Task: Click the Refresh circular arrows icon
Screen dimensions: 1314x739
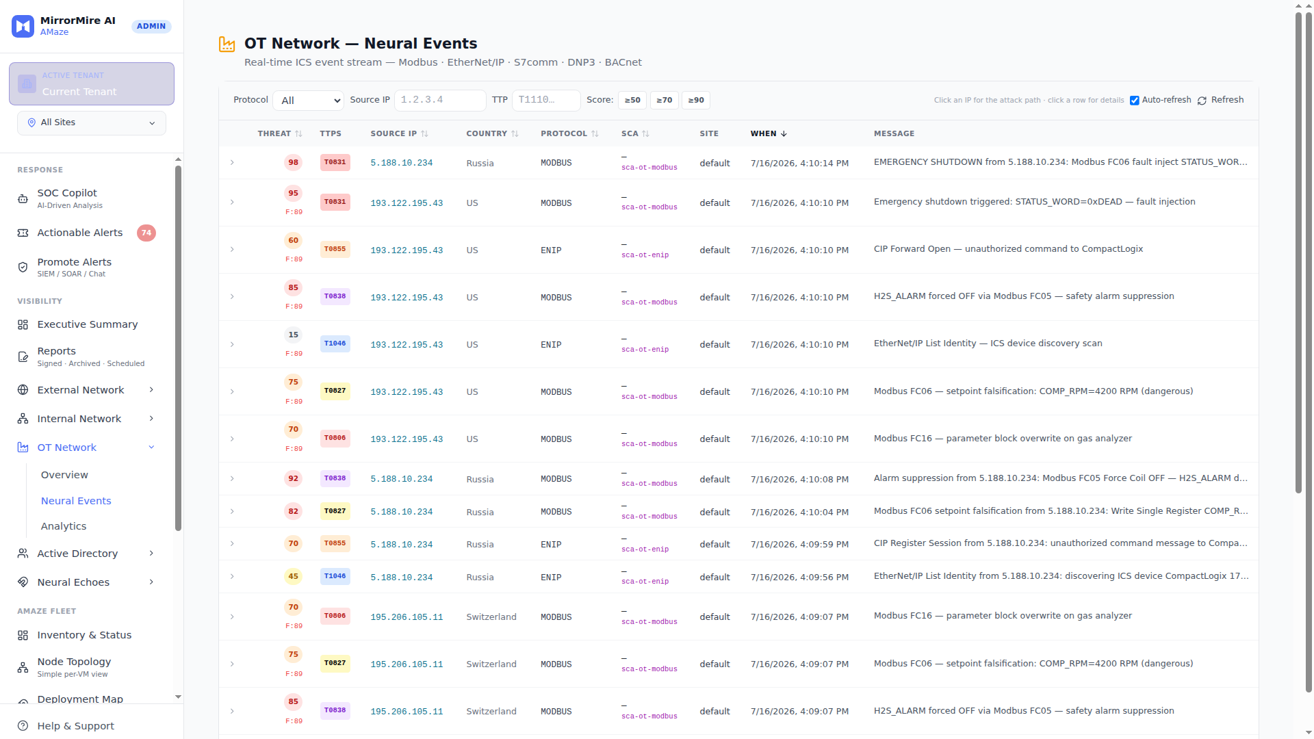Action: pyautogui.click(x=1202, y=101)
